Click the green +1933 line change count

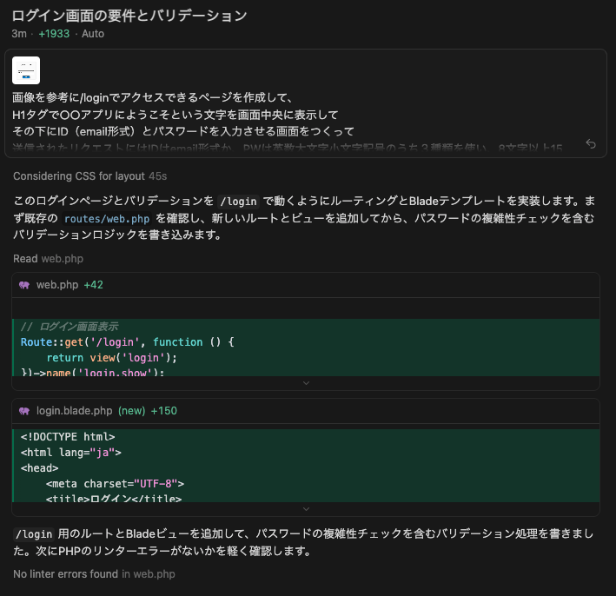(53, 34)
